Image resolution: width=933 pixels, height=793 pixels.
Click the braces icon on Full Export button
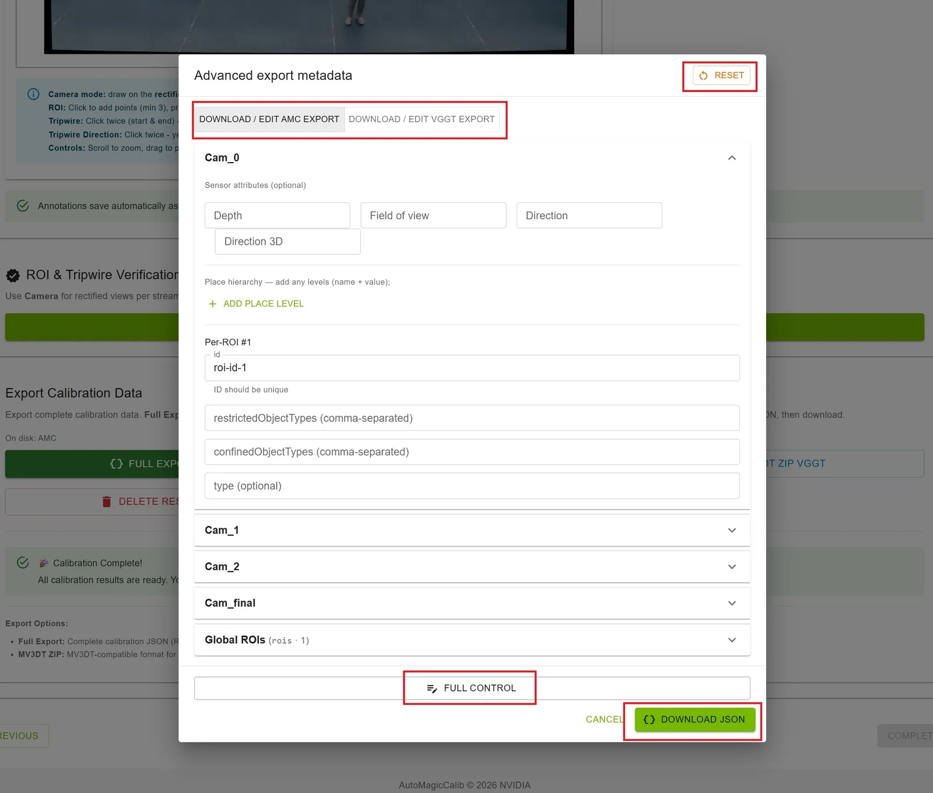tap(117, 464)
